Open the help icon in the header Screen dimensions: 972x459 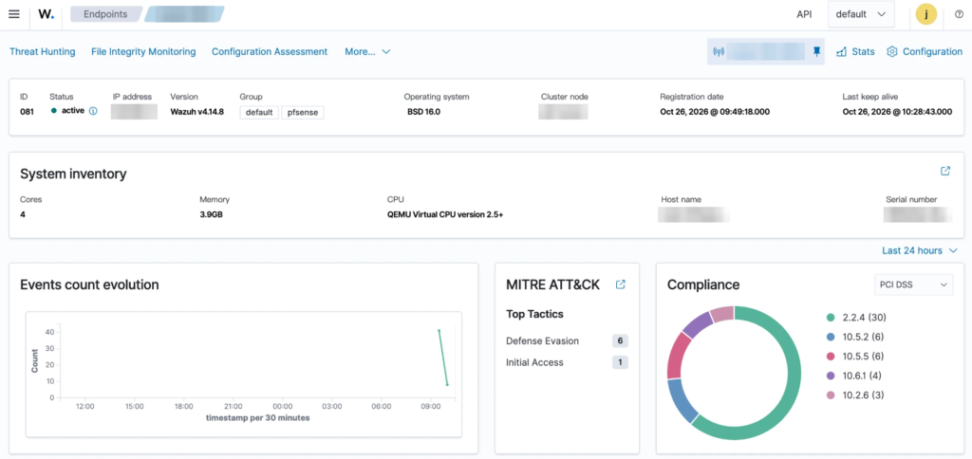point(959,14)
